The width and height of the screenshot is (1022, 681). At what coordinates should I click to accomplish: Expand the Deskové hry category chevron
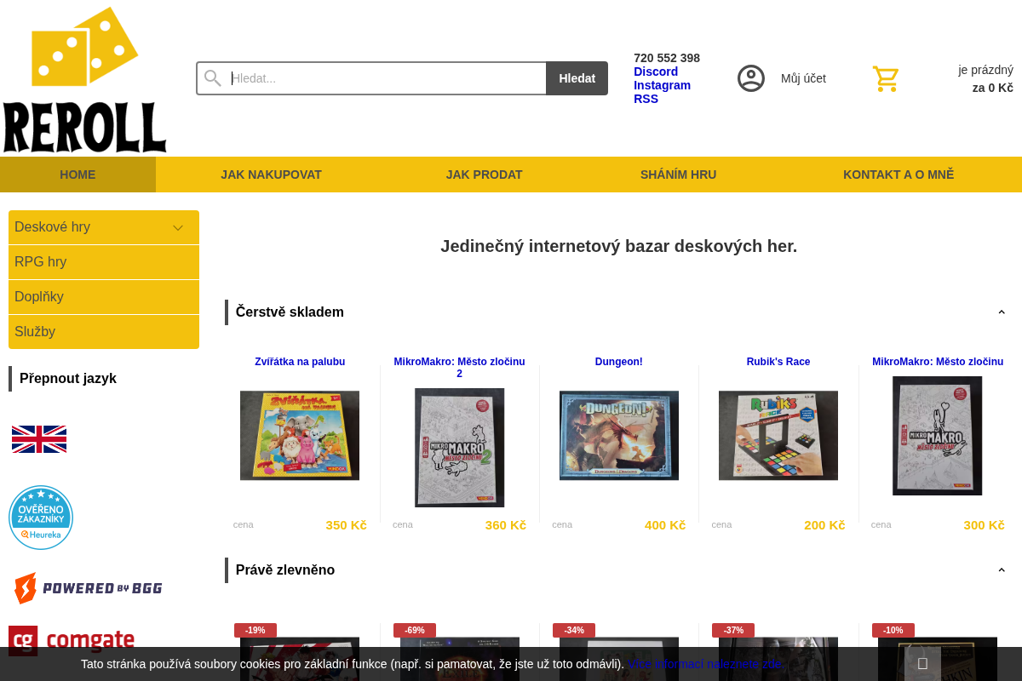[178, 227]
